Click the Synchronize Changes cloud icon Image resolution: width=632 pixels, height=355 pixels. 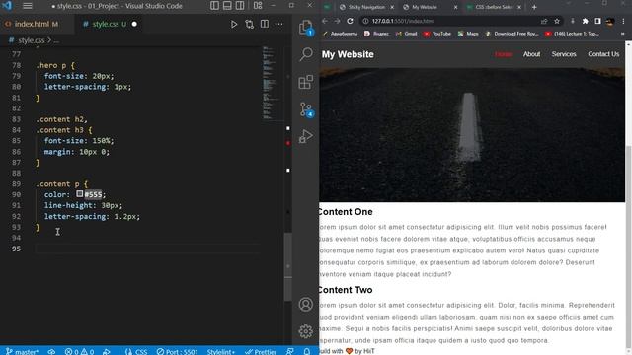tap(51, 351)
